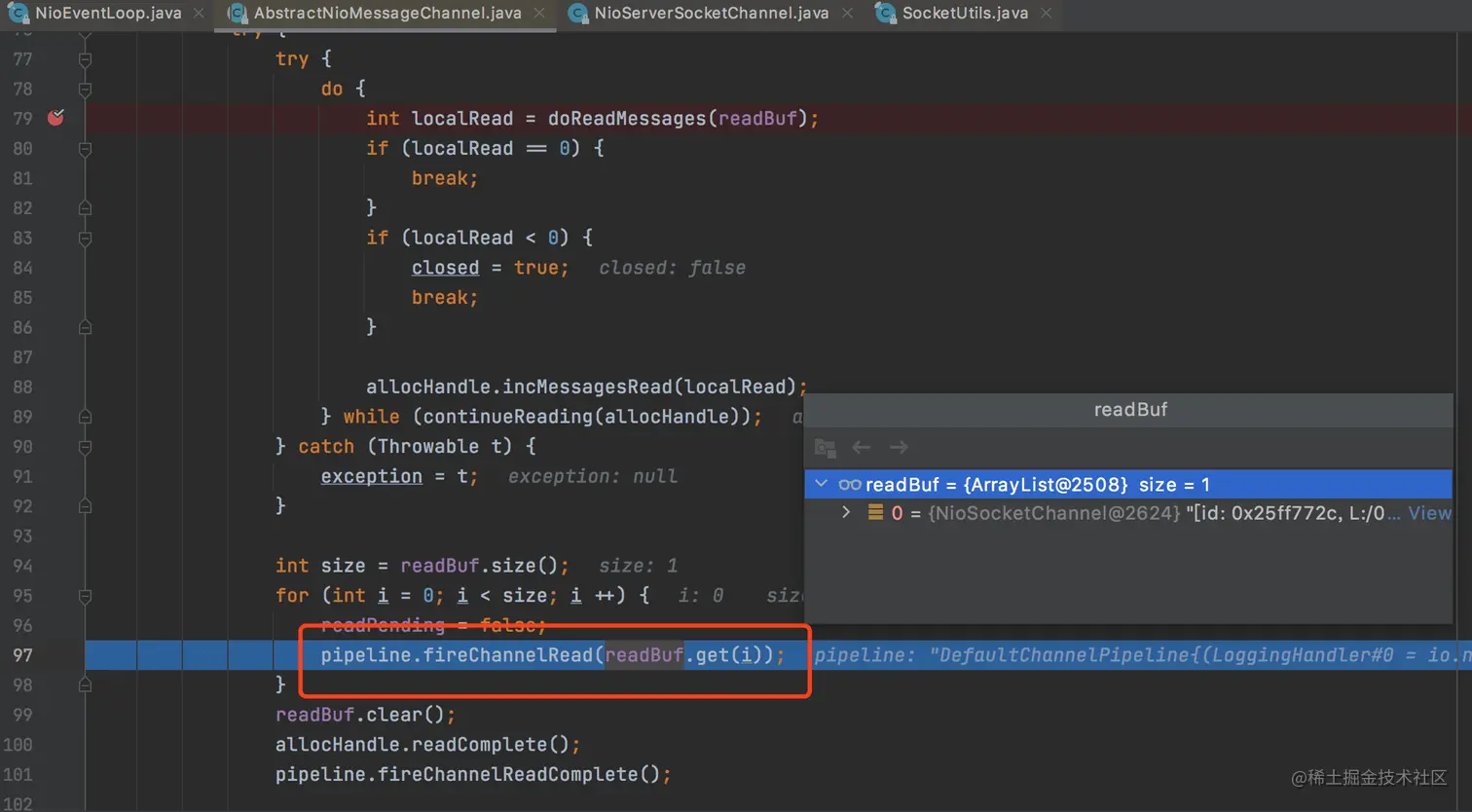Viewport: 1472px width, 812px height.
Task: Click the fold end marker on line 92
Action: [x=85, y=506]
